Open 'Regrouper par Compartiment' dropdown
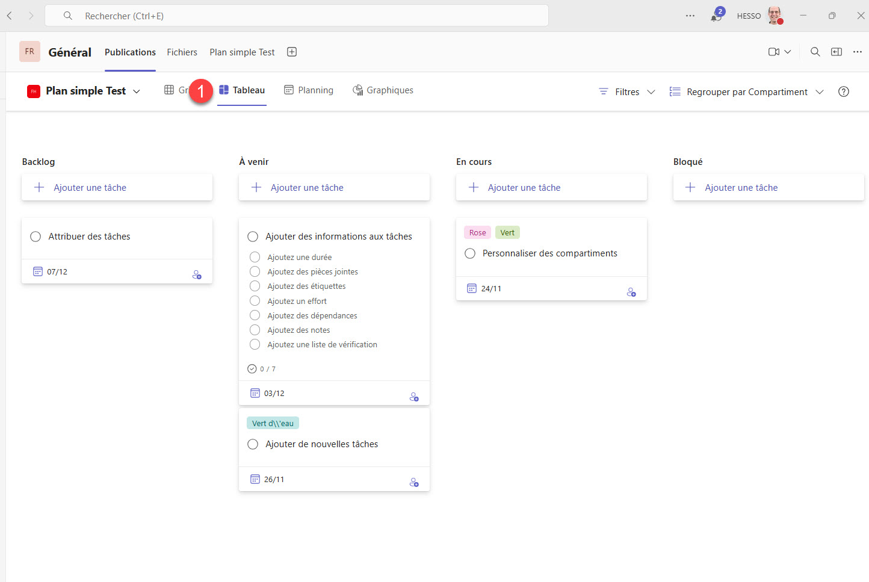Screen dimensions: 869x582 point(746,92)
